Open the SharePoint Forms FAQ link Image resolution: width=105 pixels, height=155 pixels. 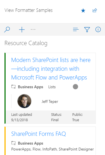point(39,134)
